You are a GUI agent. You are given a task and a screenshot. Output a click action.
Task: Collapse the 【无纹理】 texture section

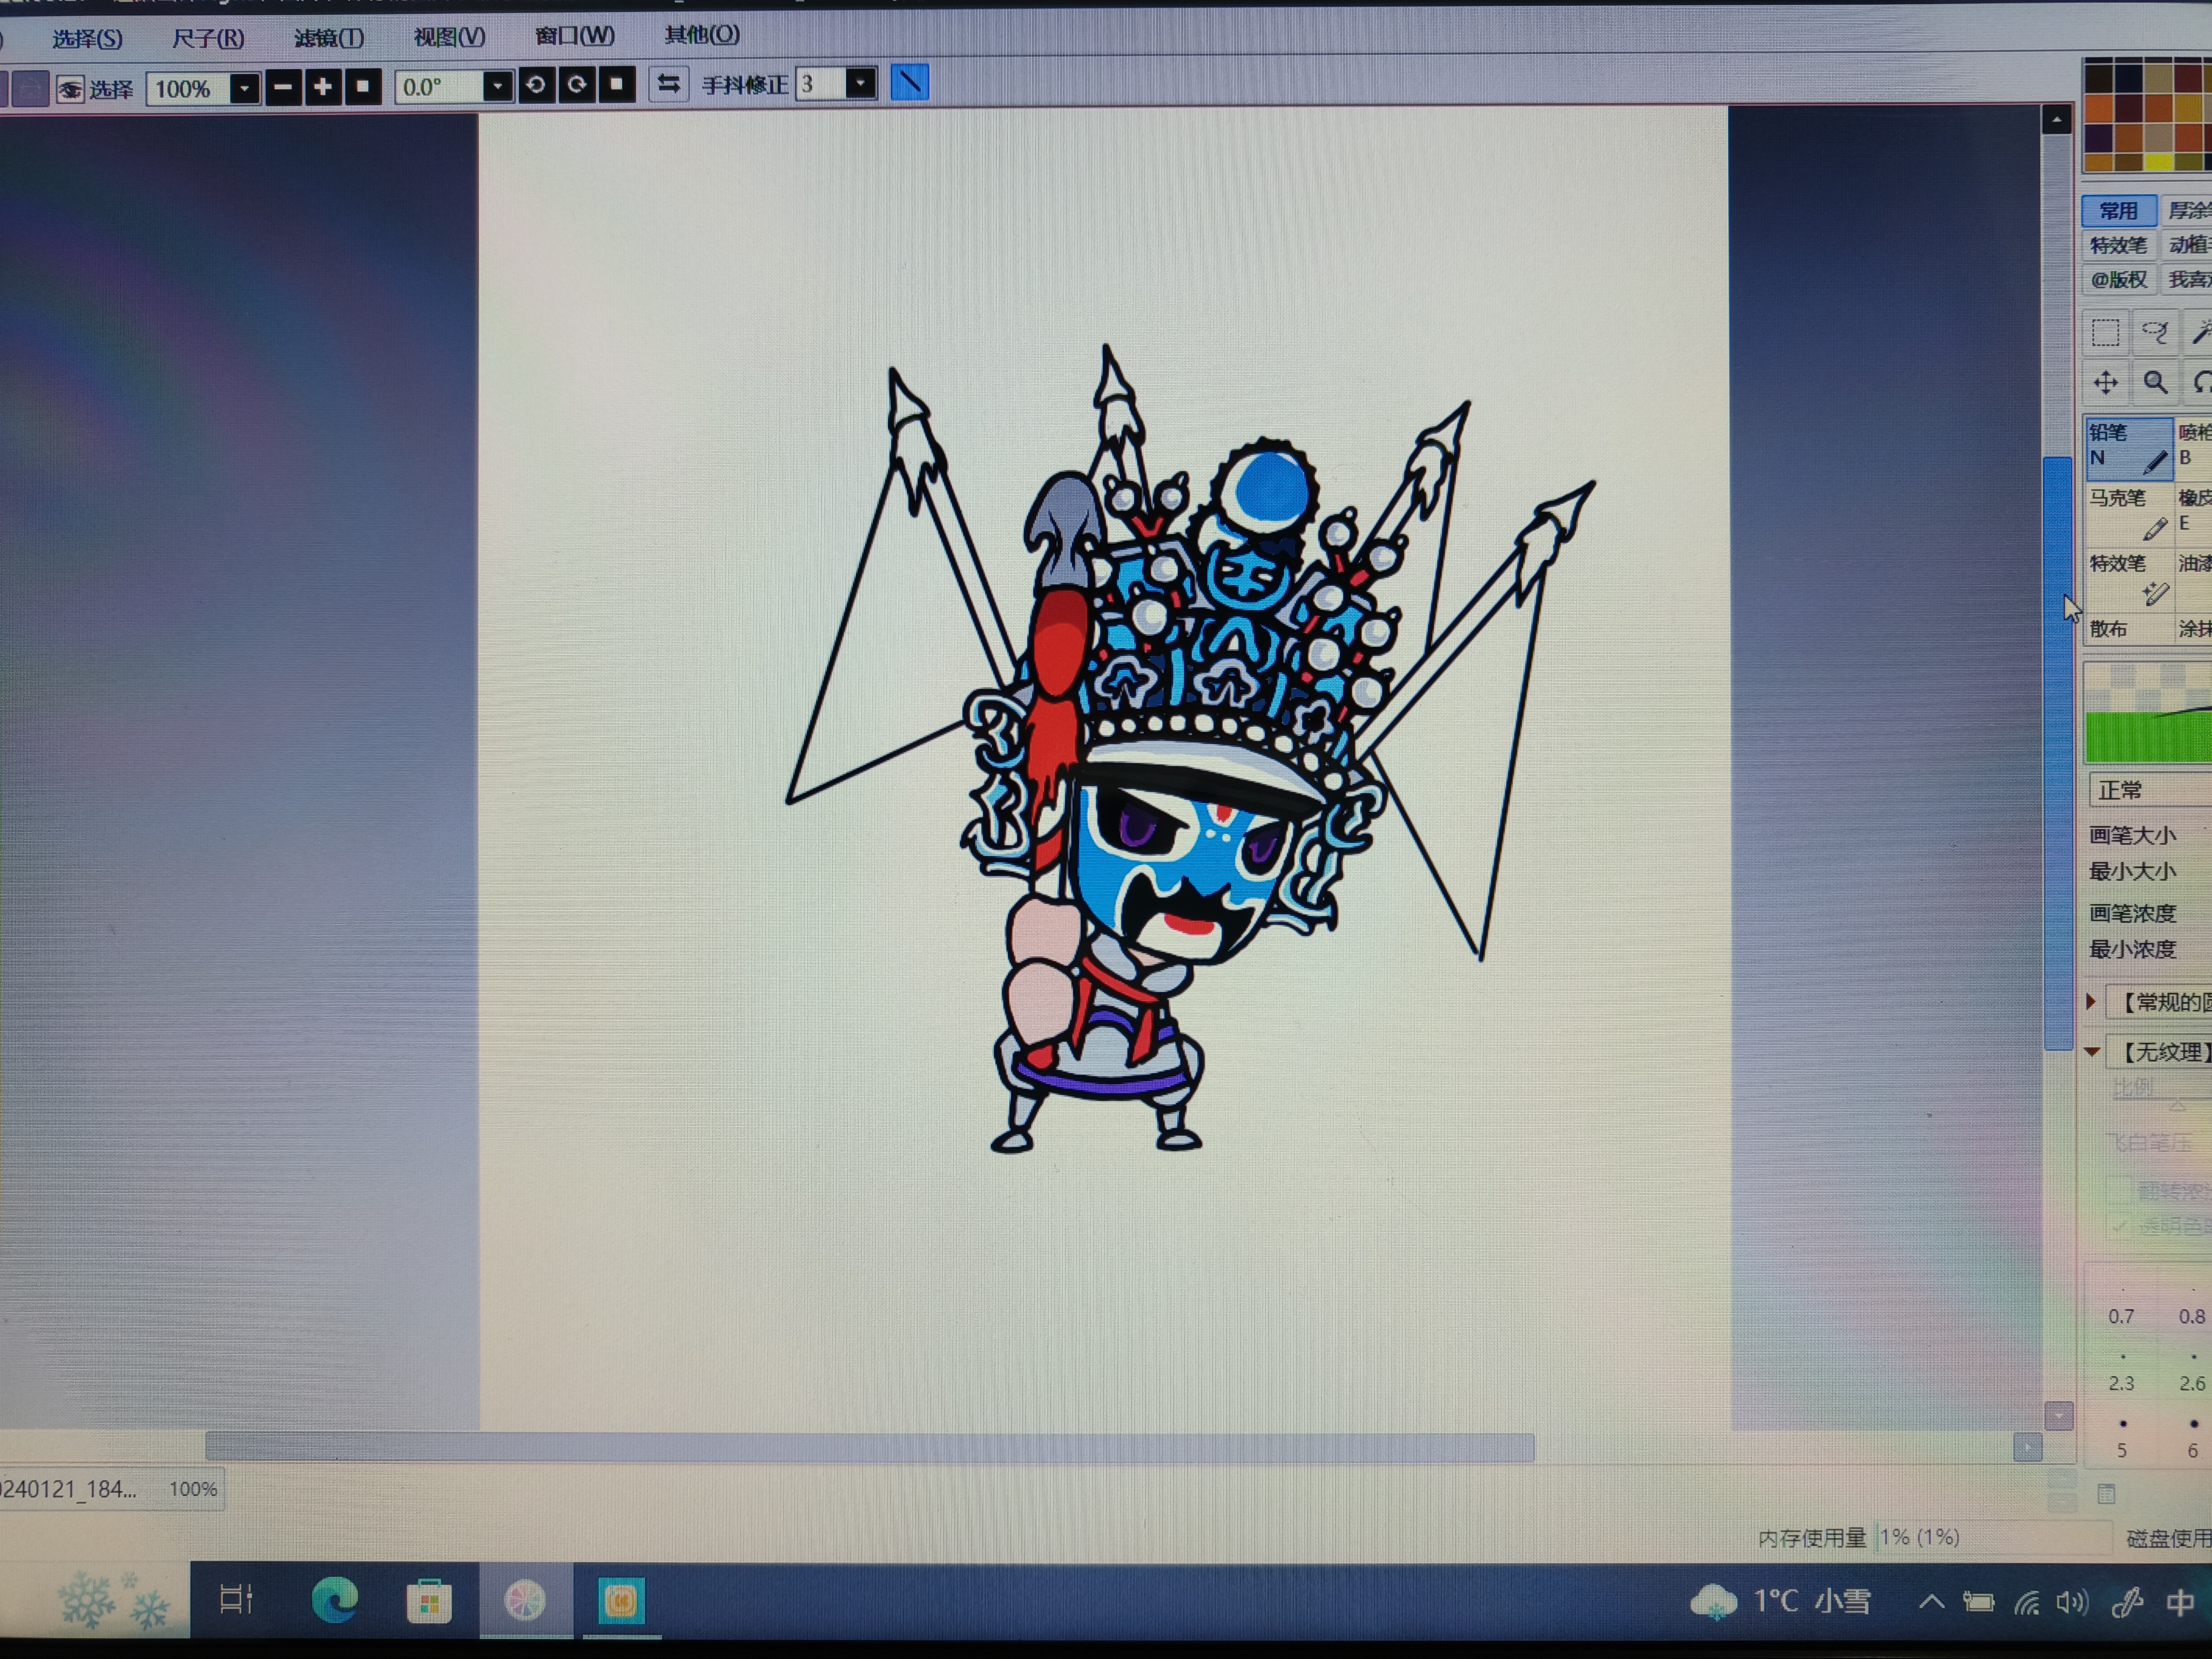pos(2091,1052)
